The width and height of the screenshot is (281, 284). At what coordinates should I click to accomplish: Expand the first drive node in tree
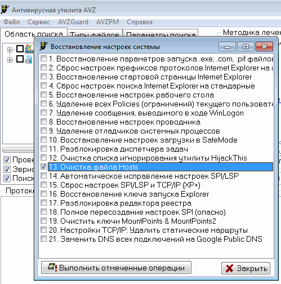10,50
